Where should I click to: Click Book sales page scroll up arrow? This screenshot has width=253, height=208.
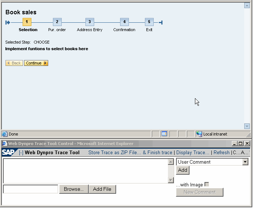[x=247, y=5]
